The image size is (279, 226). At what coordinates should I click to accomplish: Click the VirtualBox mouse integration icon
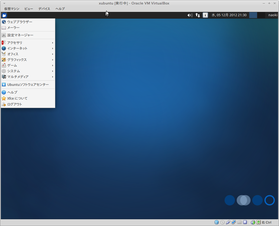tap(253, 222)
